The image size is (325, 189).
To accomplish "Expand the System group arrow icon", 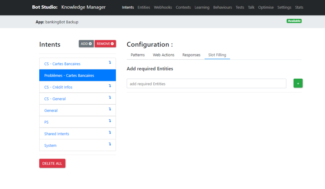I will tap(110, 144).
